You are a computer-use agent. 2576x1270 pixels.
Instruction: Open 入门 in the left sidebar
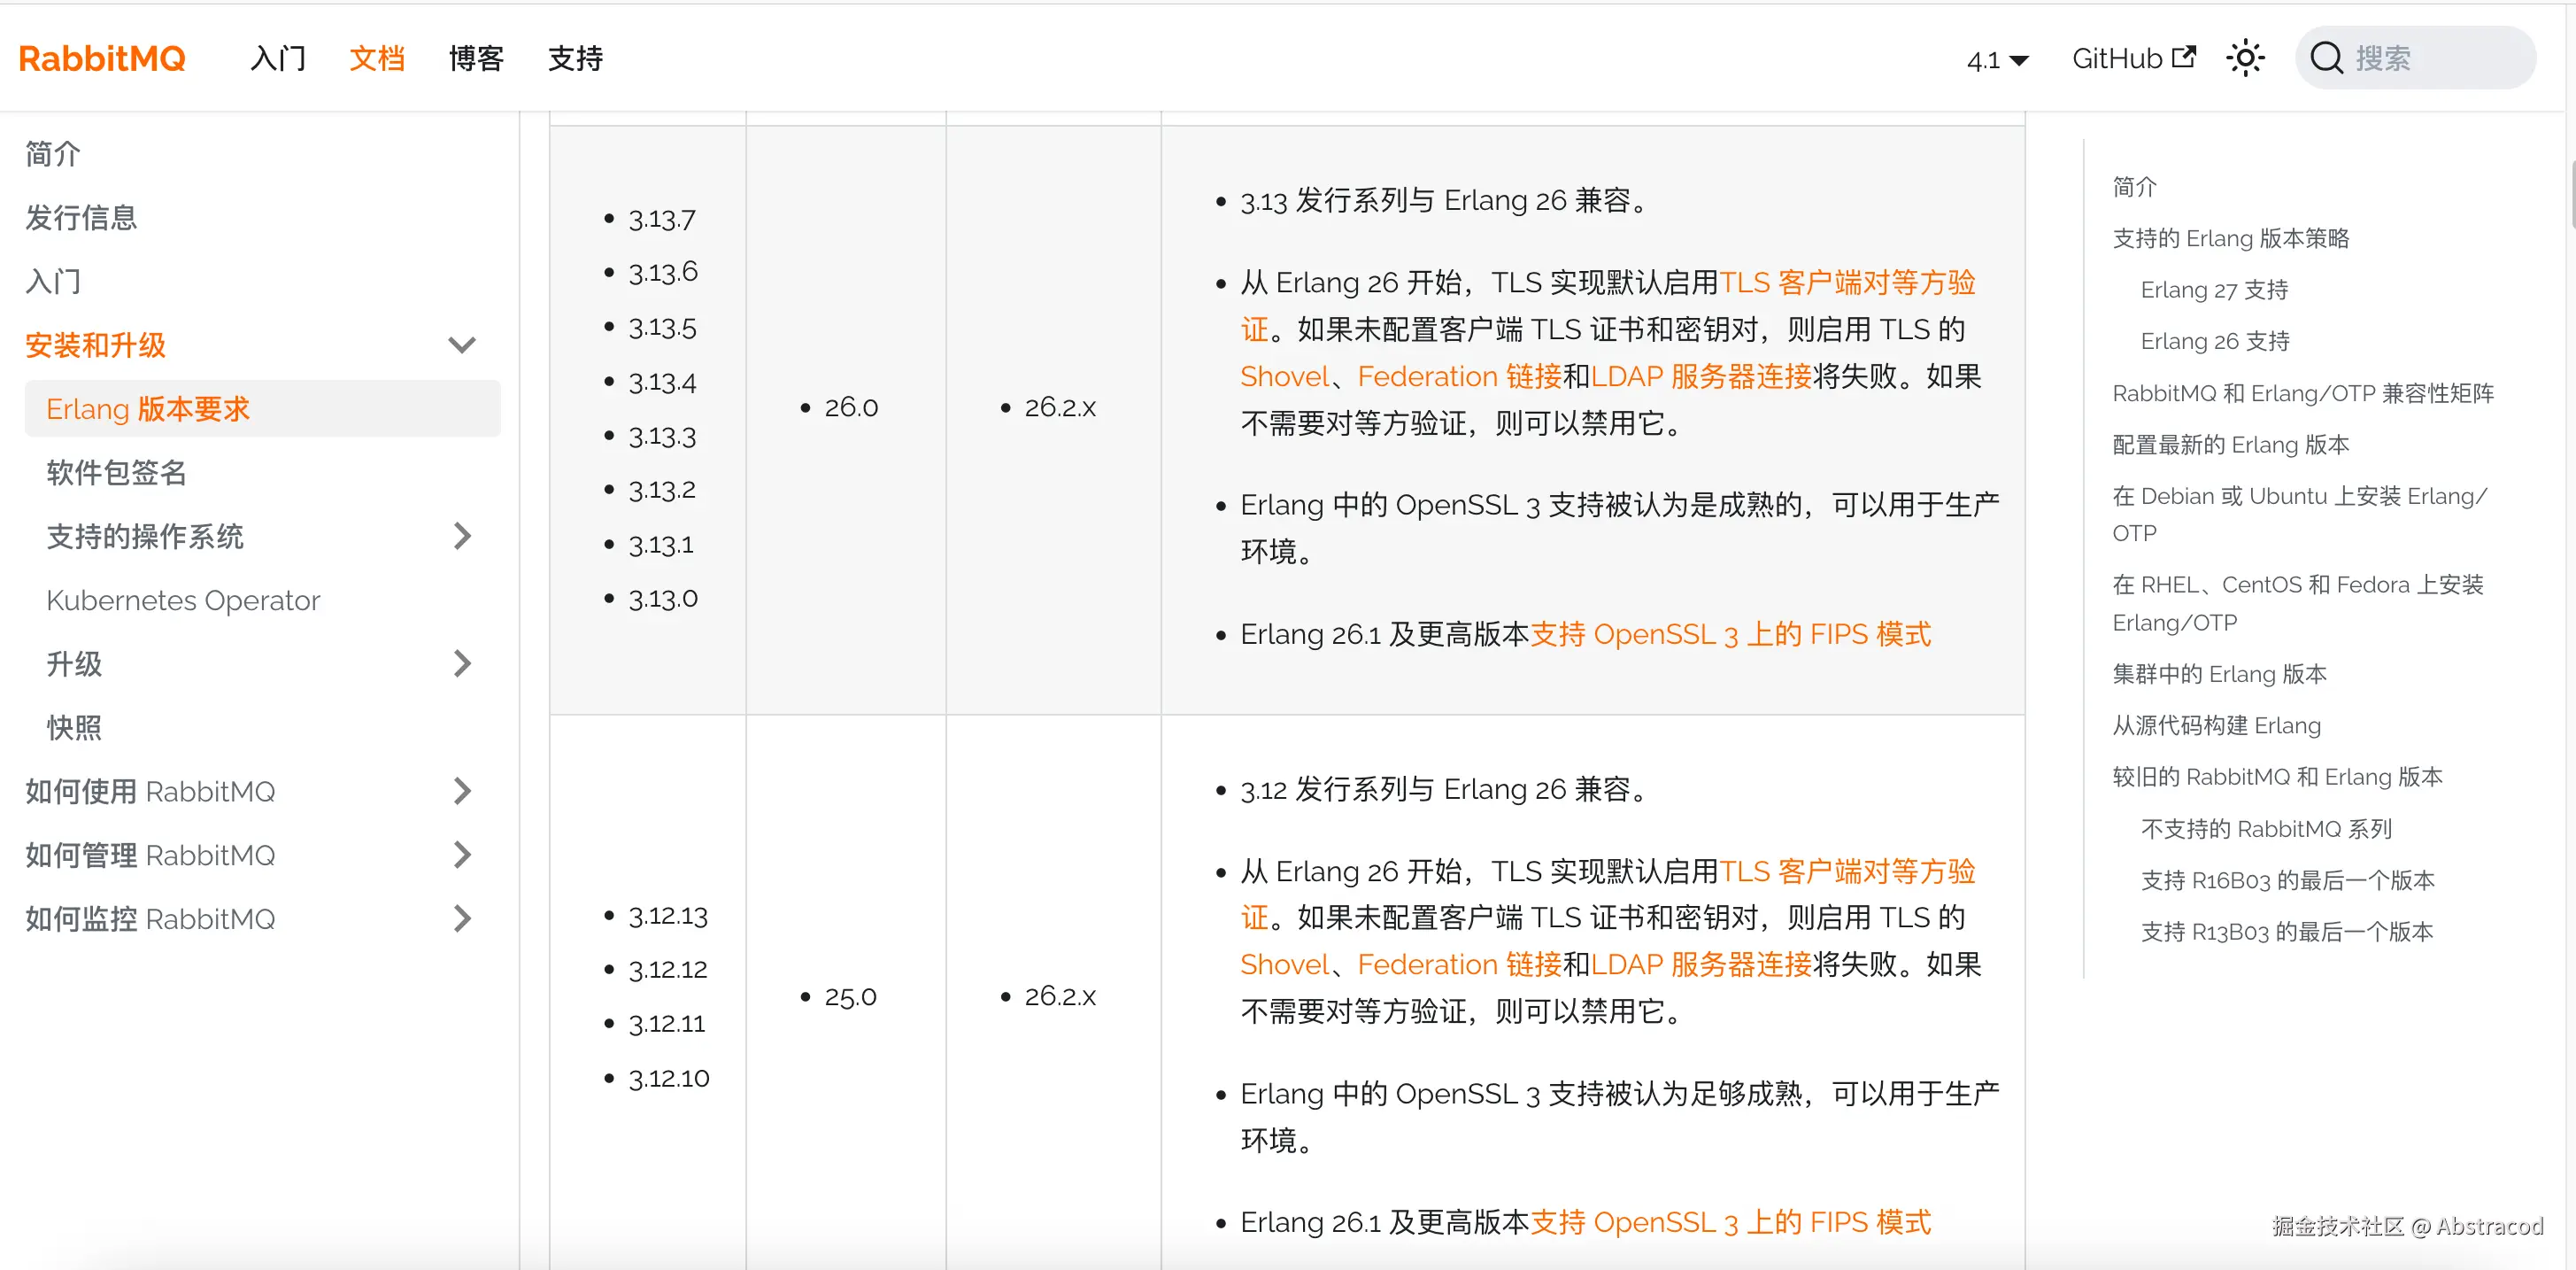pos(53,282)
